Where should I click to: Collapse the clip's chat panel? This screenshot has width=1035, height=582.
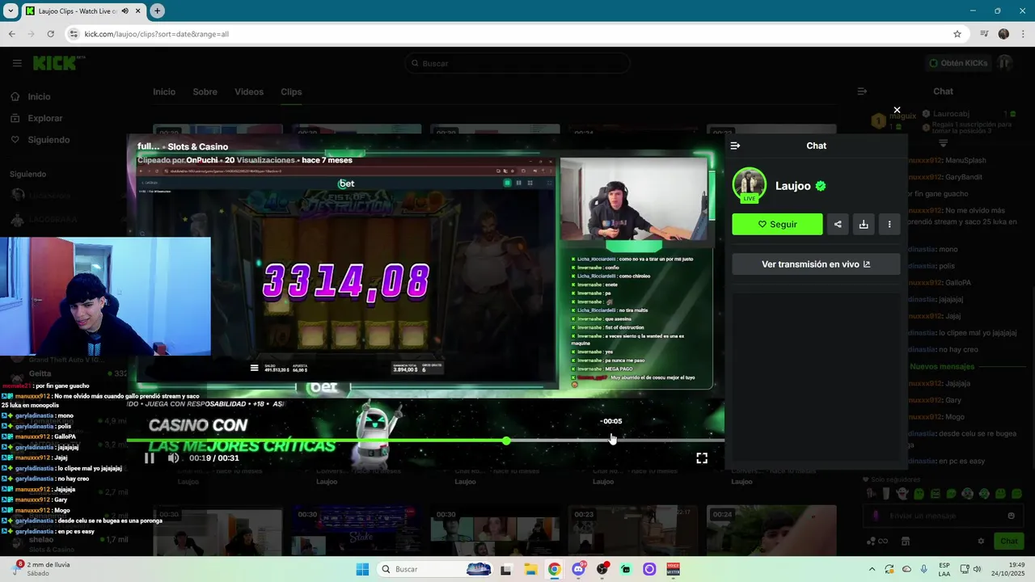735,146
